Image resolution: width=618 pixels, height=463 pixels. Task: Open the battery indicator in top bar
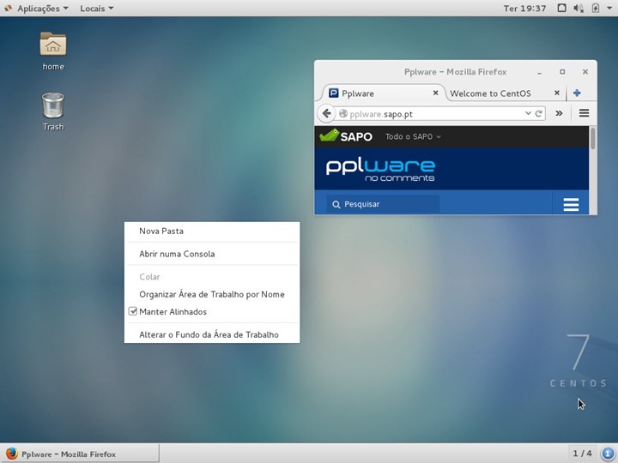click(596, 8)
